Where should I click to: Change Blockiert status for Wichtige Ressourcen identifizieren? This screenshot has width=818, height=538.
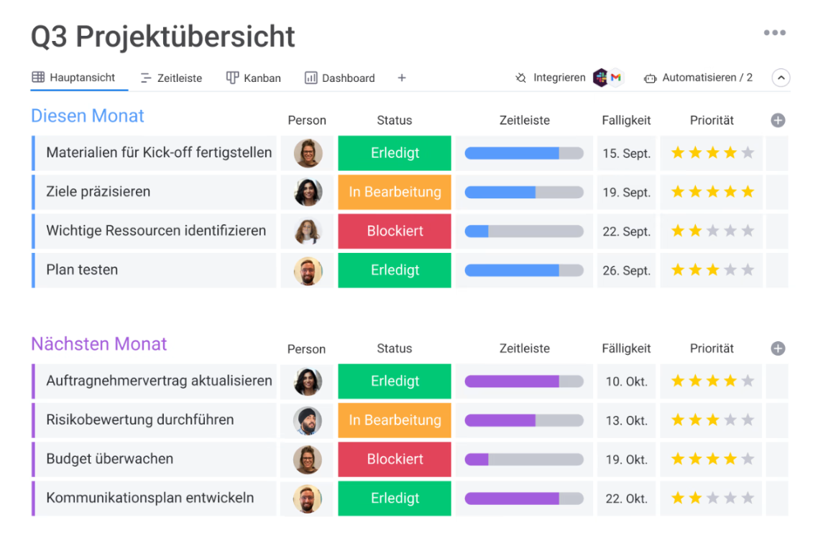click(x=395, y=231)
